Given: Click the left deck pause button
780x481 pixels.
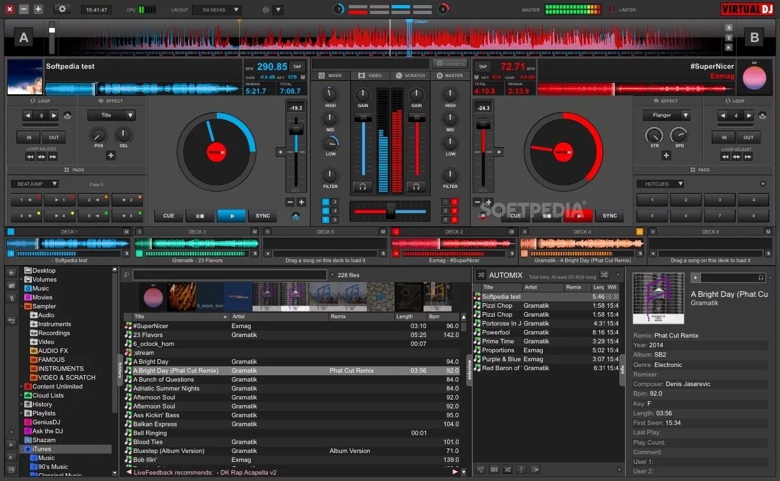Looking at the screenshot, I should click(x=200, y=215).
